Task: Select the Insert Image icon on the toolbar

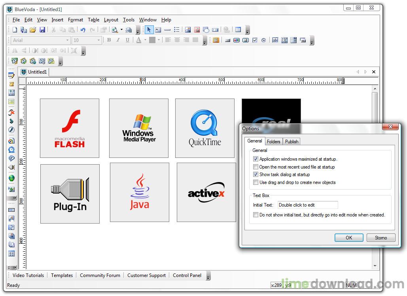Action: click(188, 30)
